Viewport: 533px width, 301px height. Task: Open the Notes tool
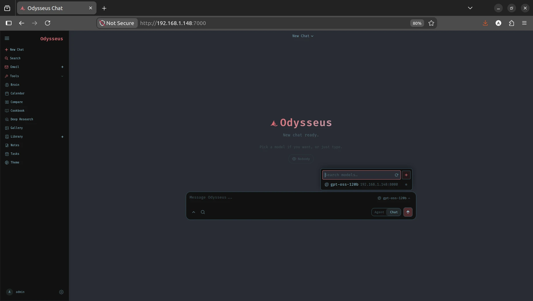click(x=12, y=145)
